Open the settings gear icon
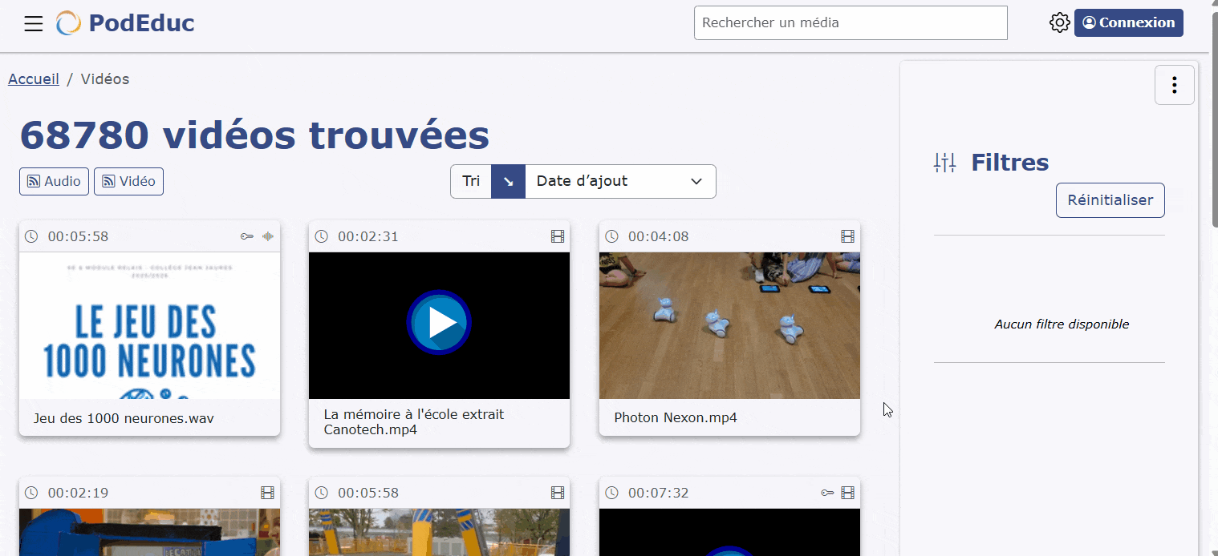Screen dimensions: 1218x556 point(1059,22)
